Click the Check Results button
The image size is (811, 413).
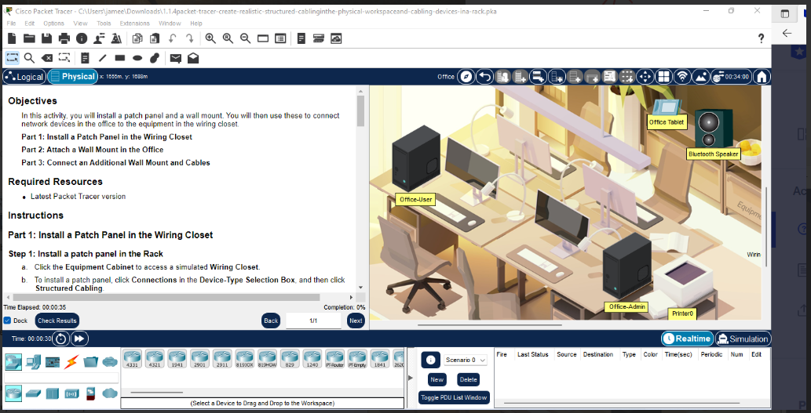57,321
